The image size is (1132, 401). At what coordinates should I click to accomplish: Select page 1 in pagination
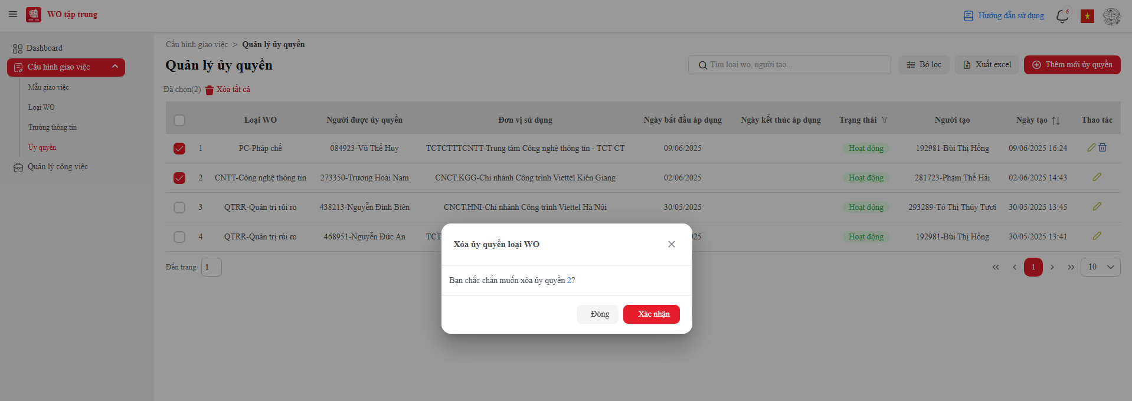pos(1033,267)
